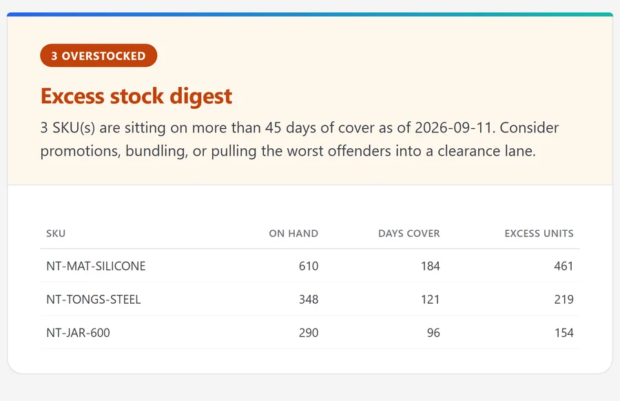Click on-hand value 290
Image resolution: width=620 pixels, height=401 pixels.
pos(309,333)
